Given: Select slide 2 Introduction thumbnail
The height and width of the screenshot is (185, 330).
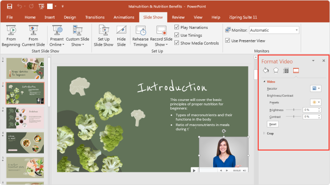Looking at the screenshot, I should [25, 93].
